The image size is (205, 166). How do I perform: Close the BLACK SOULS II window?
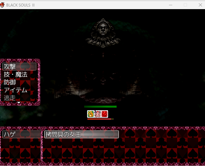pyautogui.click(x=200, y=5)
